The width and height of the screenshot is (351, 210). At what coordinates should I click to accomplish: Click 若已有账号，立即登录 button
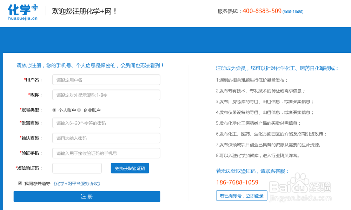point(242,196)
